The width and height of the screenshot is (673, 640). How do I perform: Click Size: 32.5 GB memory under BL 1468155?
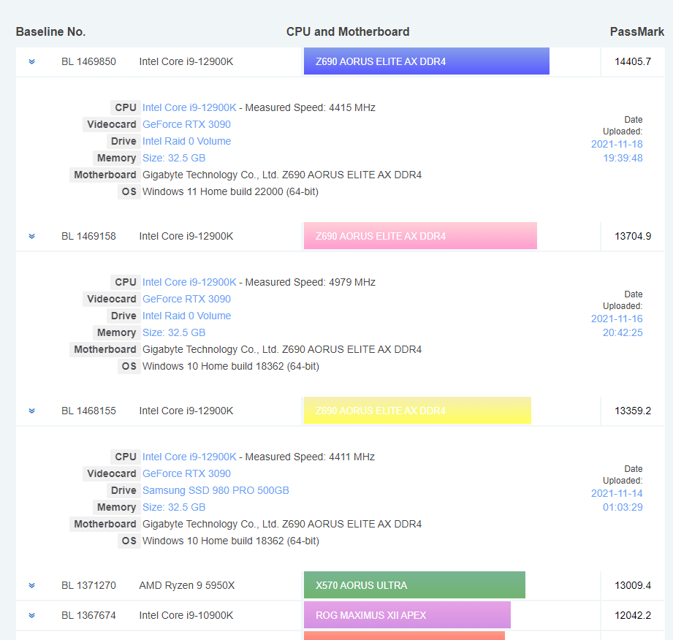point(174,507)
